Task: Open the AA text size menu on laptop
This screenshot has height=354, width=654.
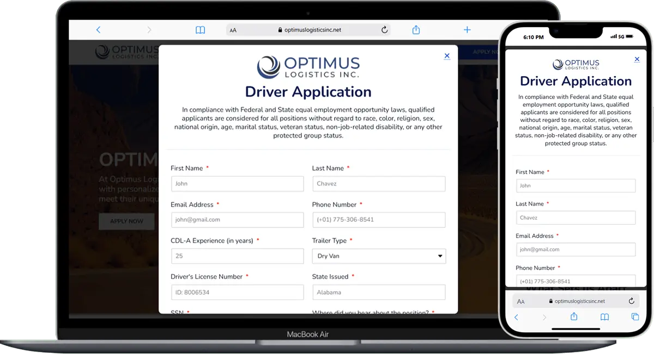Action: click(x=233, y=30)
